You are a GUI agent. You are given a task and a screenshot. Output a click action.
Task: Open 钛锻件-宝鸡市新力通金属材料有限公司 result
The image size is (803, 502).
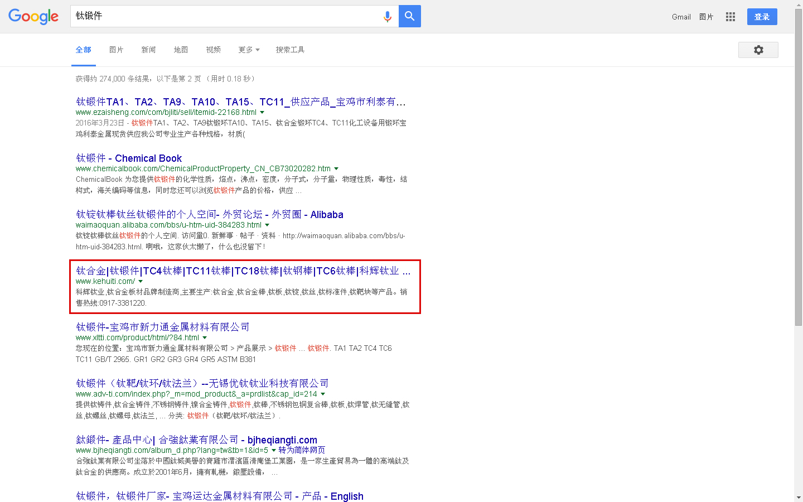pyautogui.click(x=163, y=327)
